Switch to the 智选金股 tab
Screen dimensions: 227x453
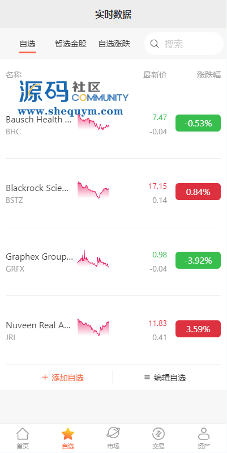click(71, 44)
